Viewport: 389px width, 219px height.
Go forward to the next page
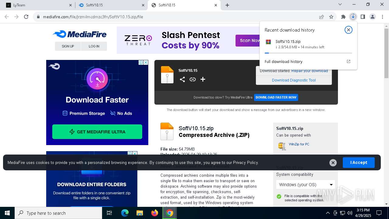pyautogui.click(x=16, y=17)
